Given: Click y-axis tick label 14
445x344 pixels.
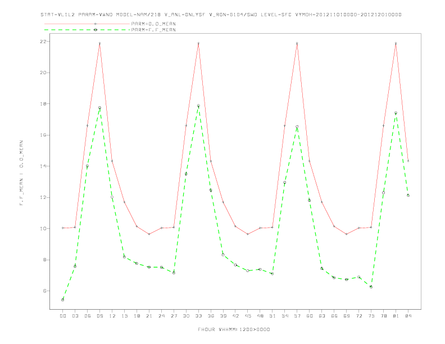Looking at the screenshot, I should pyautogui.click(x=43, y=166).
